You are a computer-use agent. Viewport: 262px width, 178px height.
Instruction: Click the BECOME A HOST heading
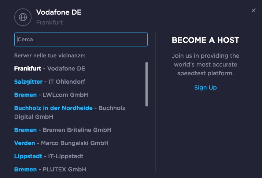coord(205,40)
